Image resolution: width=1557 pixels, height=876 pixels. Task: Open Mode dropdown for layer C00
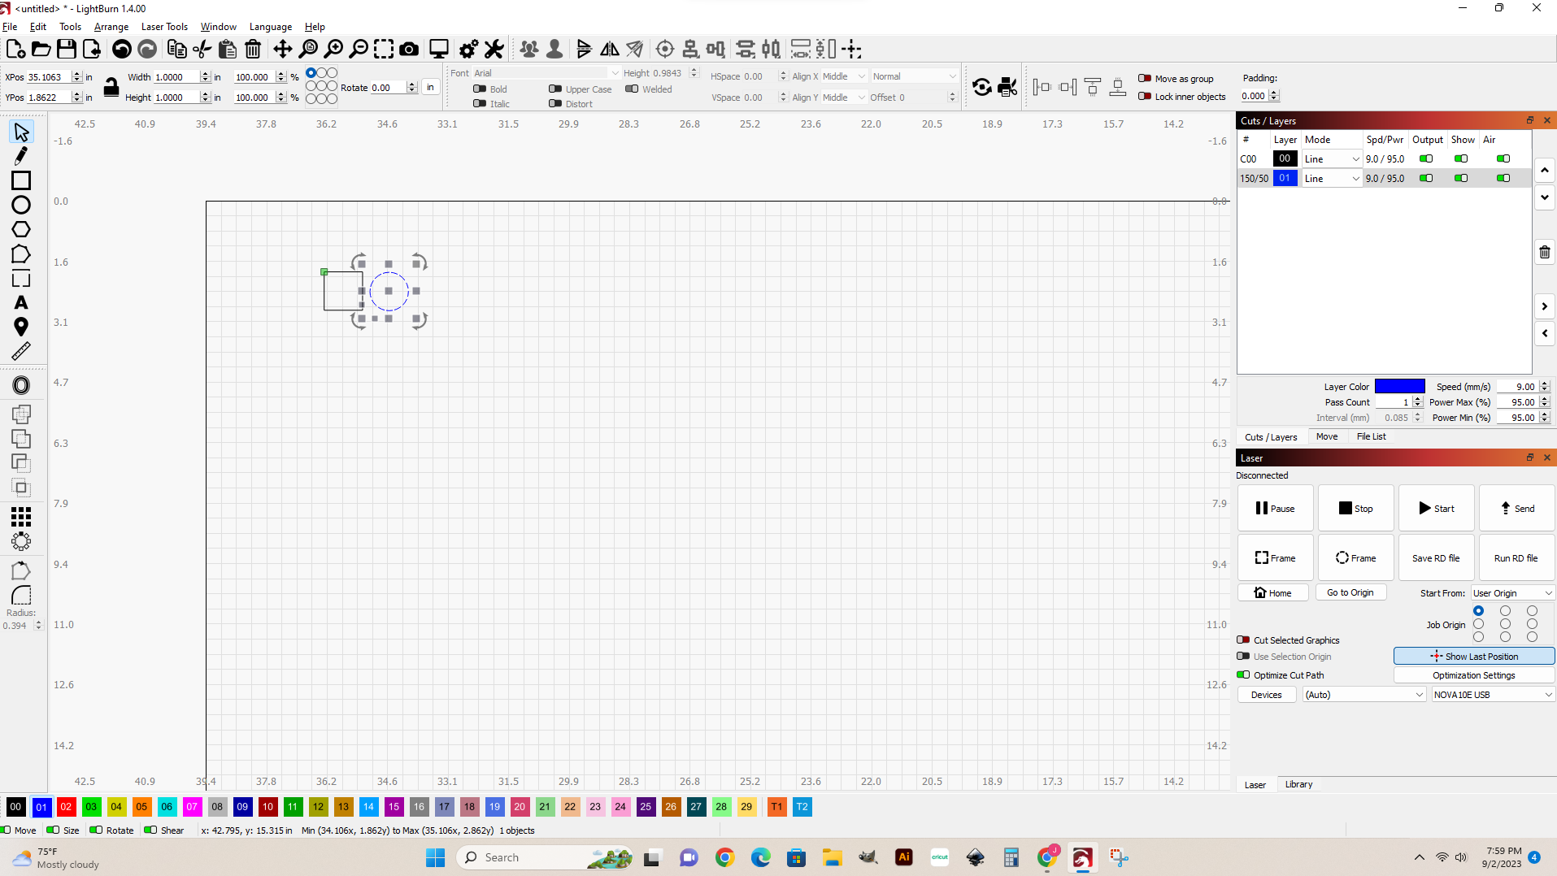(1332, 159)
